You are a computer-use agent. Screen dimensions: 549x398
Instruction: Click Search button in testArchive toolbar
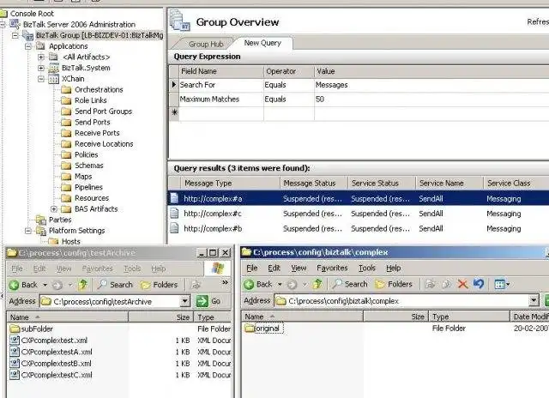115,285
